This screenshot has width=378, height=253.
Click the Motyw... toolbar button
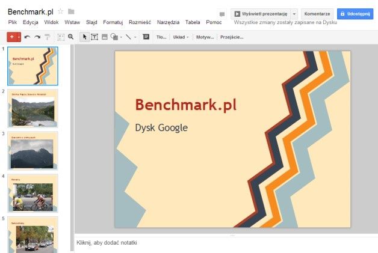205,37
